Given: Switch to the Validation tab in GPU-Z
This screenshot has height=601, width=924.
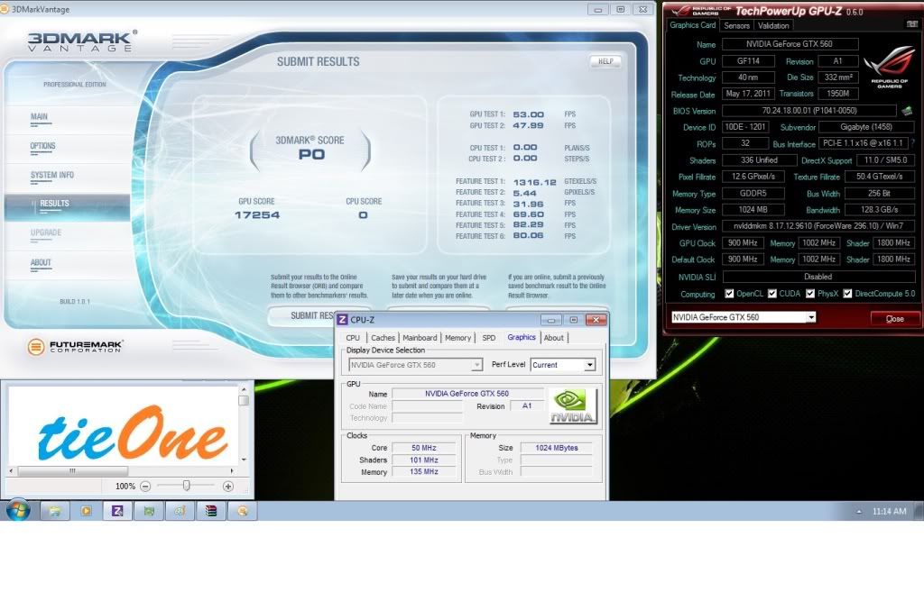Looking at the screenshot, I should coord(773,26).
